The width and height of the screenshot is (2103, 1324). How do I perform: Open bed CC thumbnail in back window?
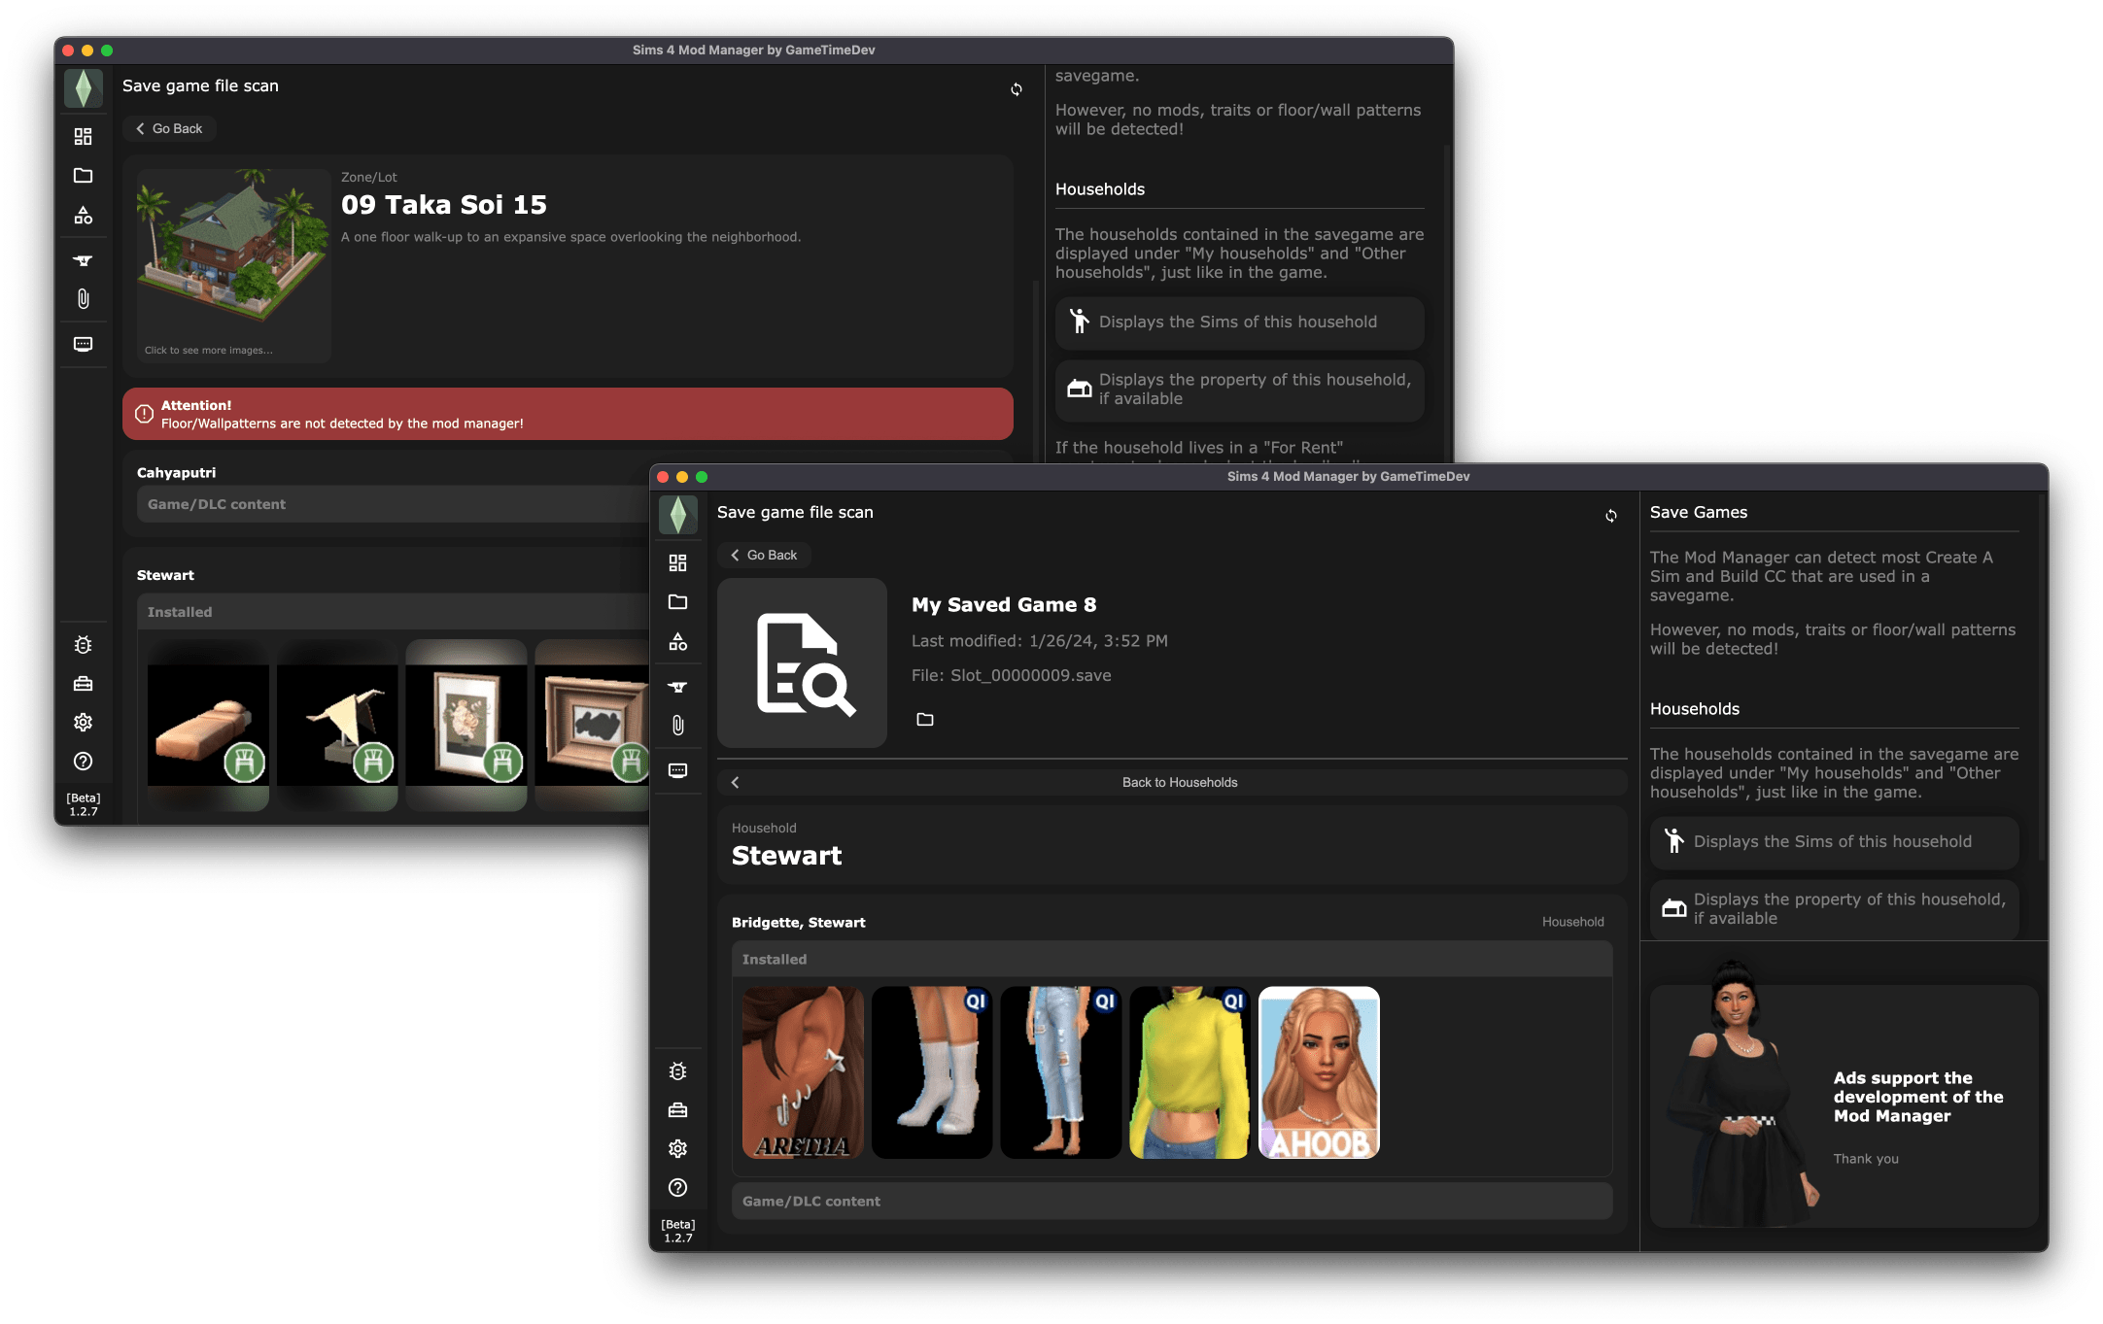click(x=208, y=725)
